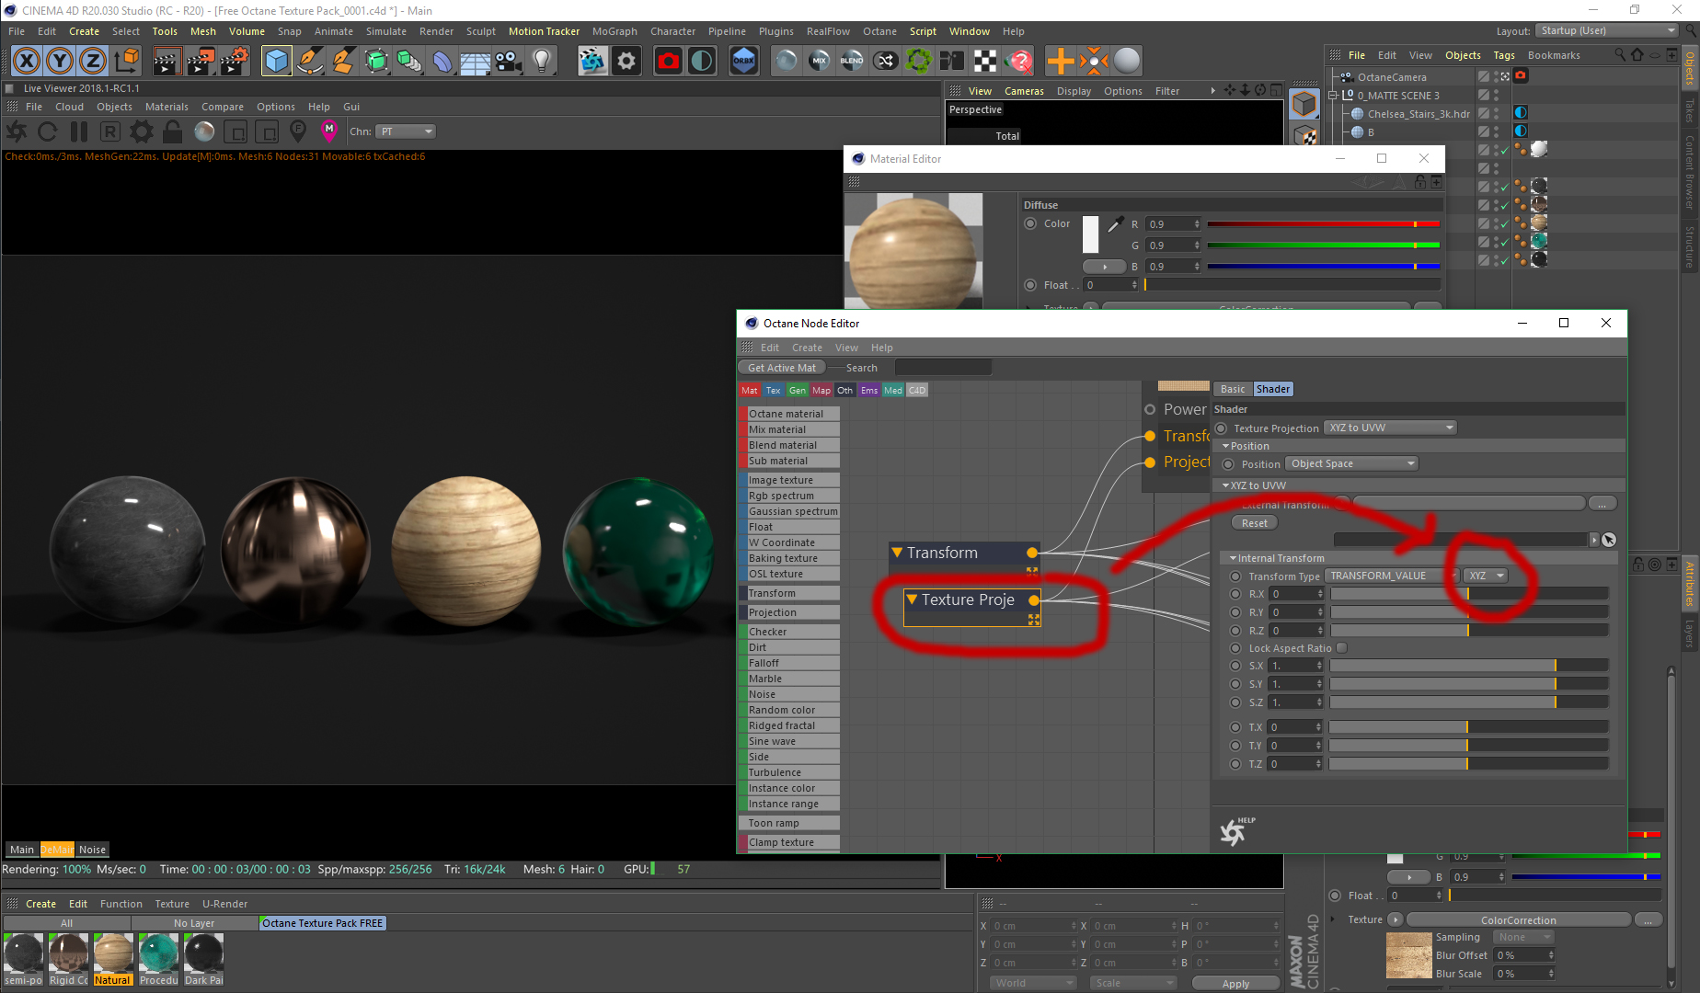Toggle the Live Viewer lock resolution icon
Viewport: 1700px width, 993px height.
(172, 131)
